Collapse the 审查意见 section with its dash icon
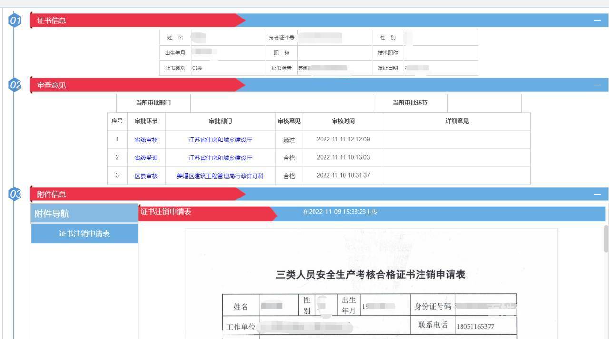Screen dimensions: 609x339 [597, 85]
